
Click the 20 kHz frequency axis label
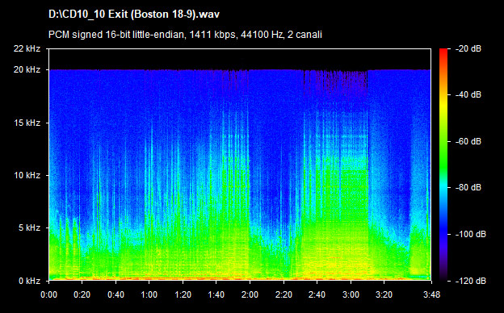click(x=27, y=69)
